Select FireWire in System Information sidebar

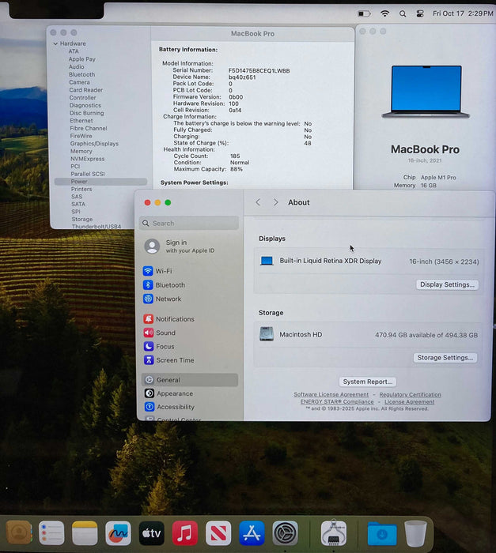pyautogui.click(x=81, y=136)
